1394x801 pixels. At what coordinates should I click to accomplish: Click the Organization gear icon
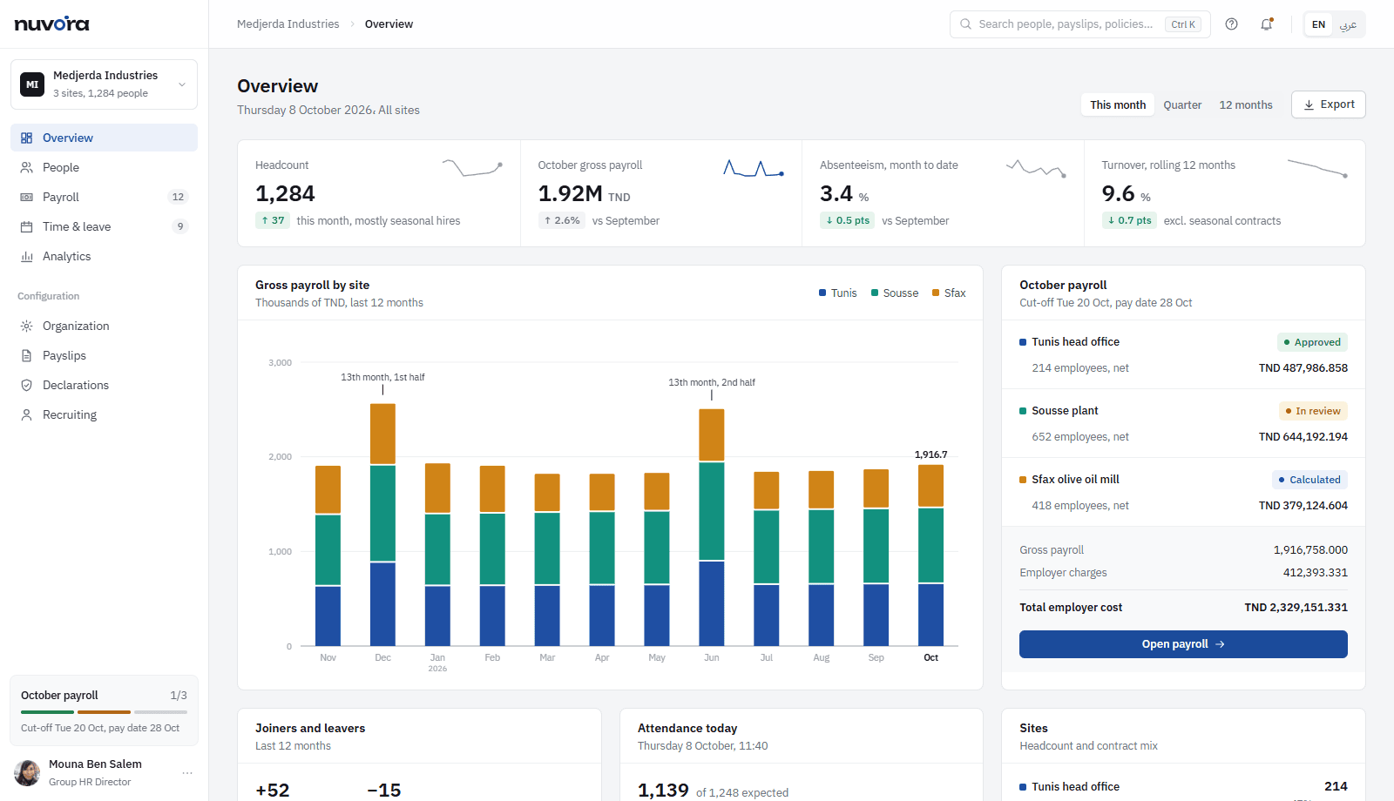pos(27,326)
